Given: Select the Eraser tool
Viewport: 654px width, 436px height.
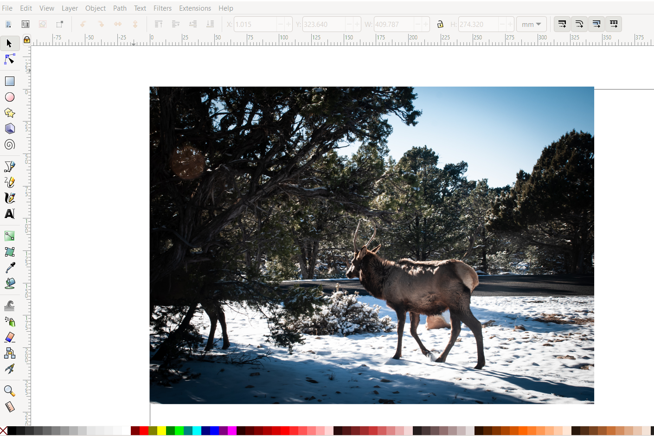Looking at the screenshot, I should pyautogui.click(x=9, y=337).
